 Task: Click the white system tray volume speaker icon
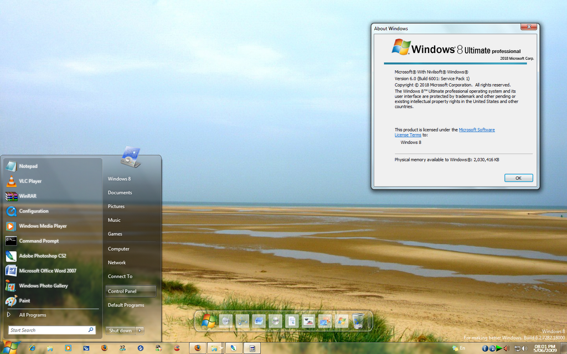pyautogui.click(x=524, y=348)
